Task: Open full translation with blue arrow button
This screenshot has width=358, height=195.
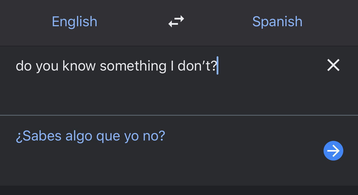Action: 333,151
